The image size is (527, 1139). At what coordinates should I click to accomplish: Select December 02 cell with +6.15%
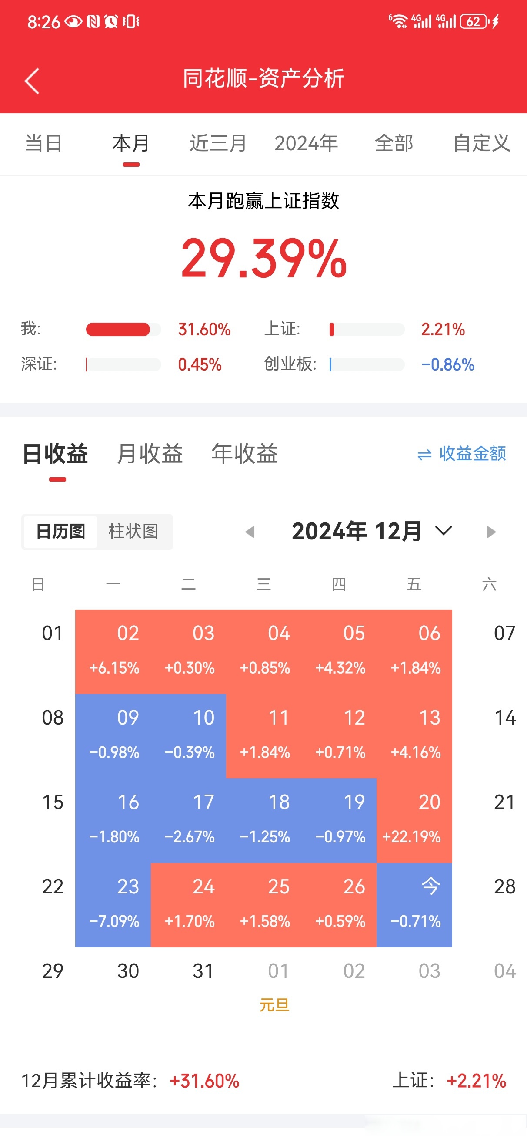pos(113,652)
